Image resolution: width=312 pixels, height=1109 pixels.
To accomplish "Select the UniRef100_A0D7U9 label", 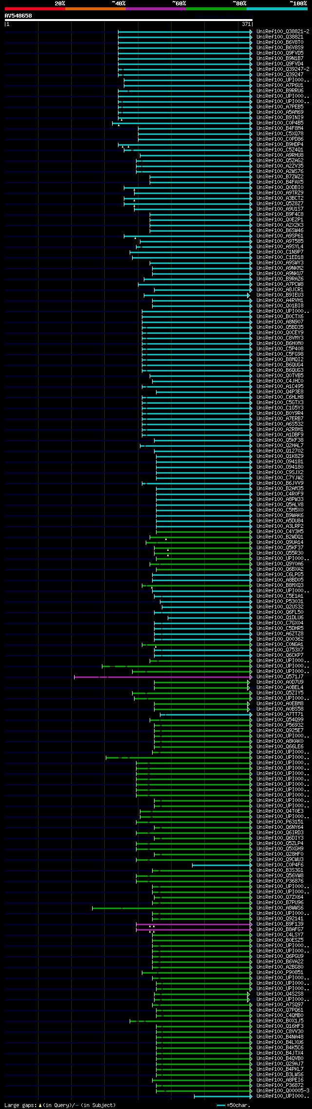I will 280,682.
